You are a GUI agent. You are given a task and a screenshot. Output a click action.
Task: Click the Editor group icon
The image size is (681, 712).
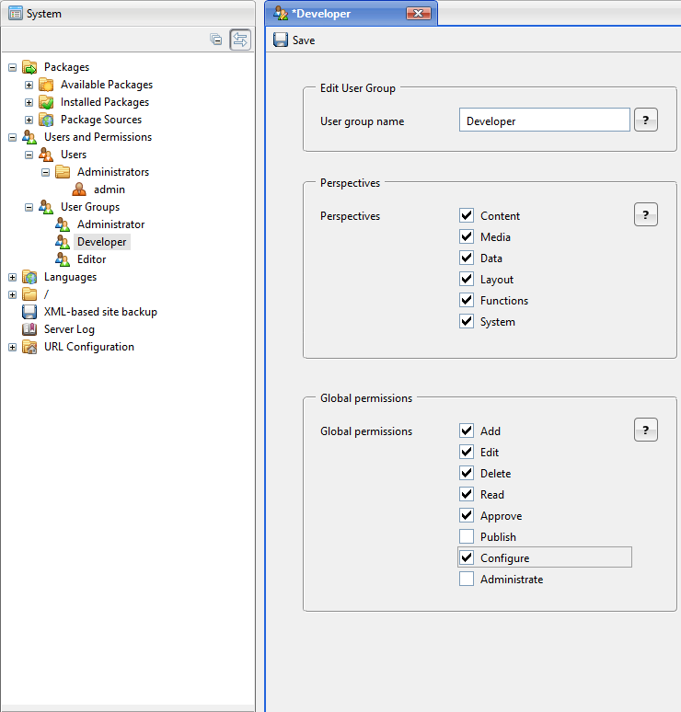[x=63, y=259]
